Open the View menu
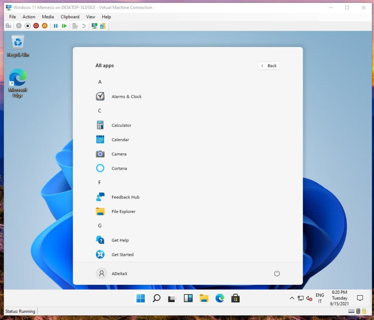 coord(91,17)
